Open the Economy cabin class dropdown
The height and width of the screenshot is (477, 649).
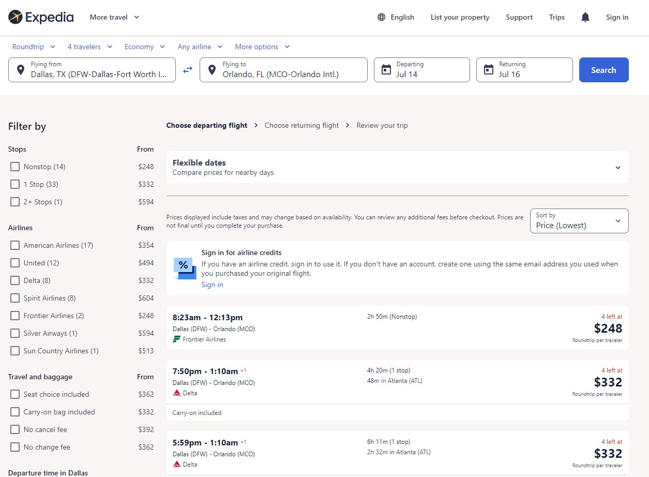tap(145, 47)
